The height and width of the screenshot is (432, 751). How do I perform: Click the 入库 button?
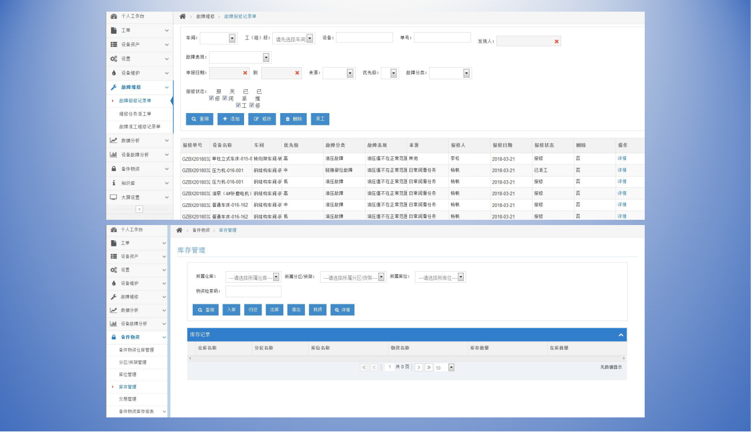[231, 310]
